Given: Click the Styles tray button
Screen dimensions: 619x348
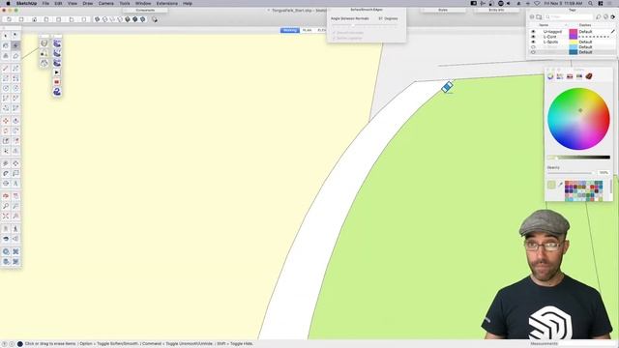Looking at the screenshot, I should click(x=443, y=10).
